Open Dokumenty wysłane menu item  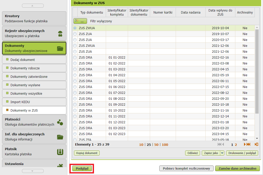(34, 85)
